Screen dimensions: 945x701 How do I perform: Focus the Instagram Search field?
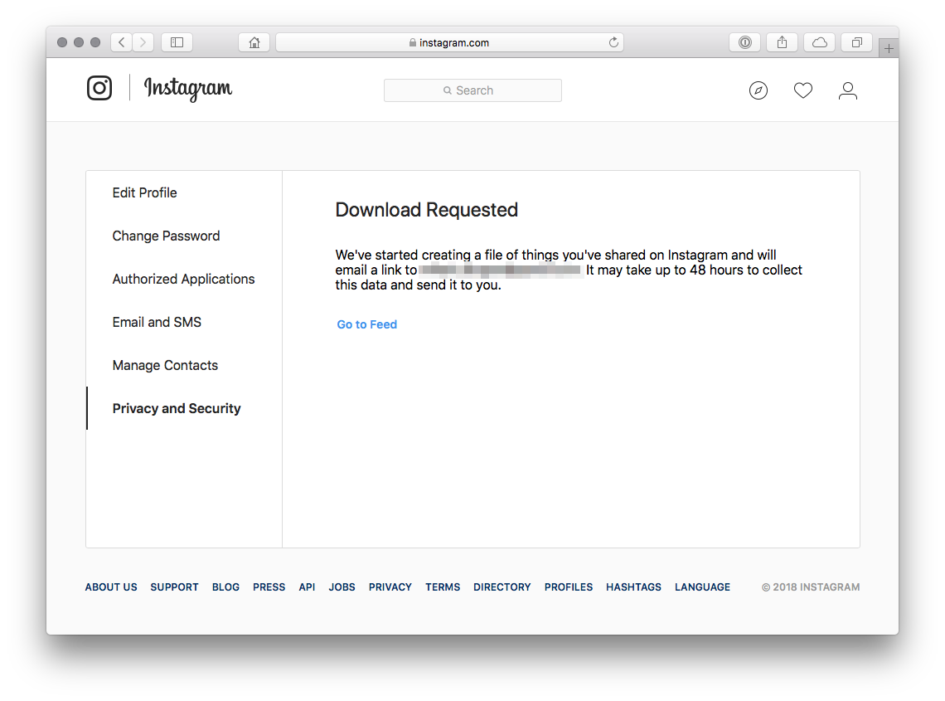tap(472, 90)
